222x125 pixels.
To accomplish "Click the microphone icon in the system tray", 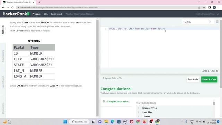I will click(x=186, y=122).
